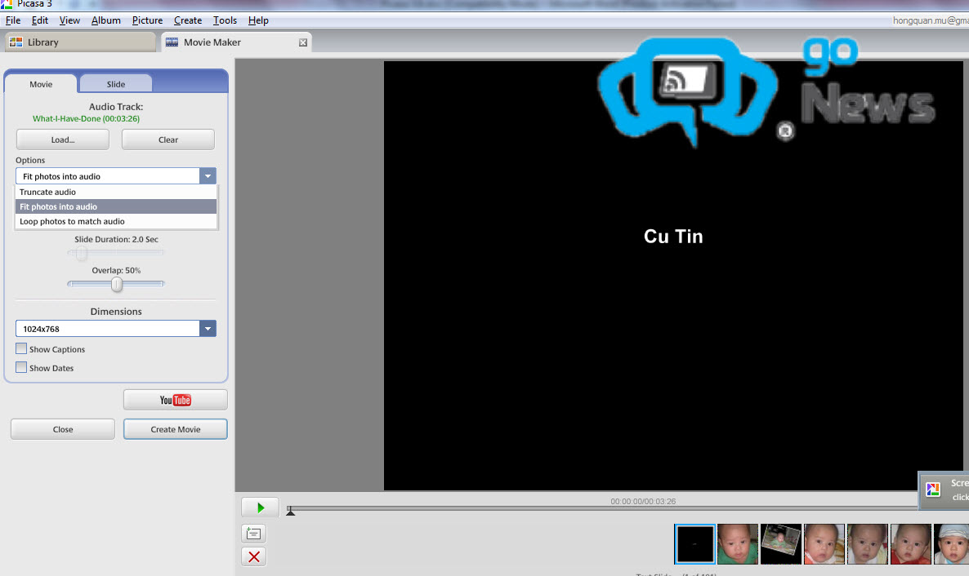Select the baby with hat thumbnail
This screenshot has width=969, height=576.
[952, 544]
